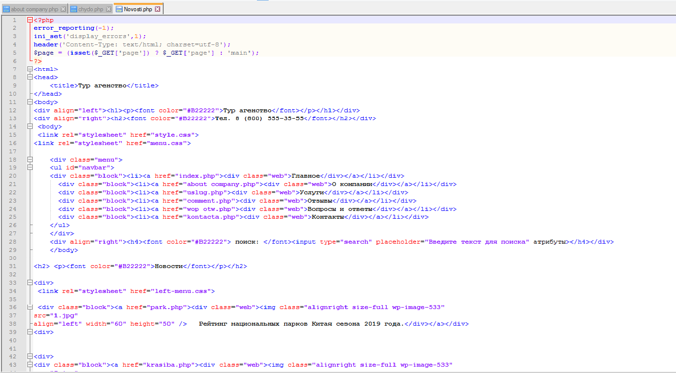The height and width of the screenshot is (373, 676).
Task: Place cursor in ini_set('display_errors',1); line
Action: [x=90, y=36]
